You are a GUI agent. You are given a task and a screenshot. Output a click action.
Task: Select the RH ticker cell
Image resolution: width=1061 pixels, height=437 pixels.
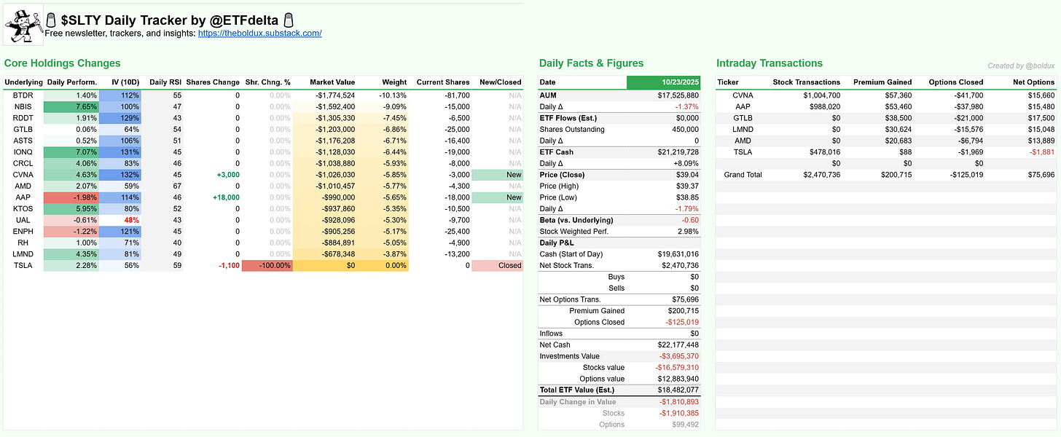coord(23,243)
